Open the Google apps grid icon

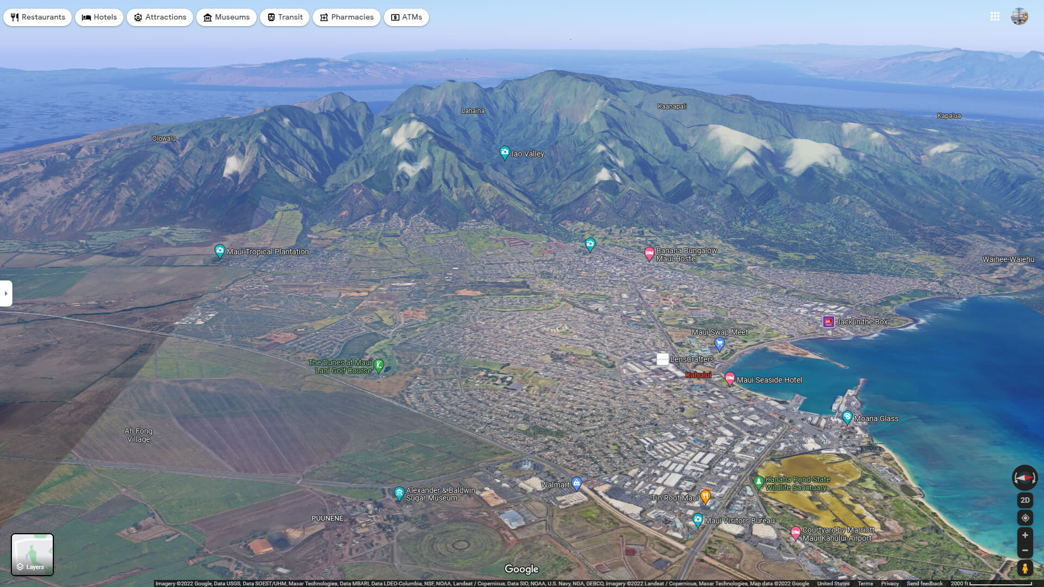pos(995,17)
